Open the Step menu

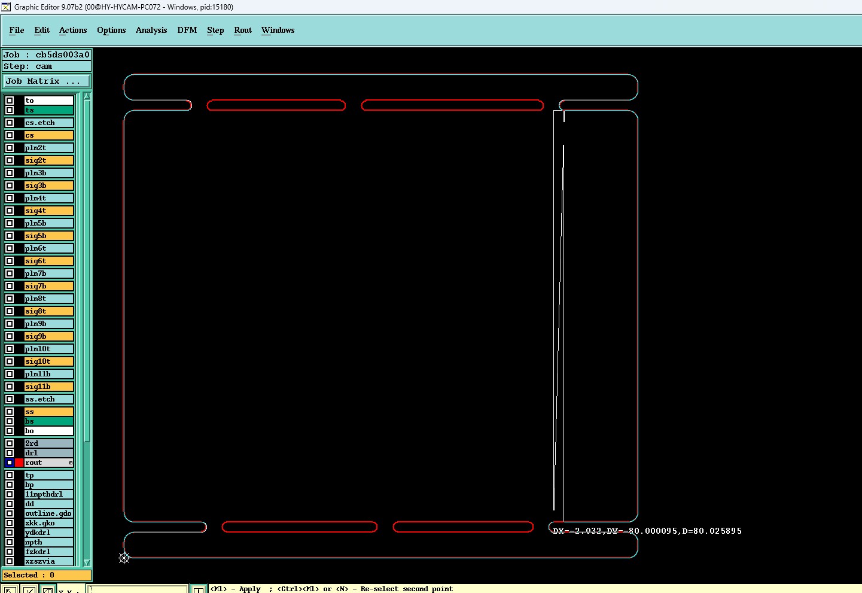215,30
